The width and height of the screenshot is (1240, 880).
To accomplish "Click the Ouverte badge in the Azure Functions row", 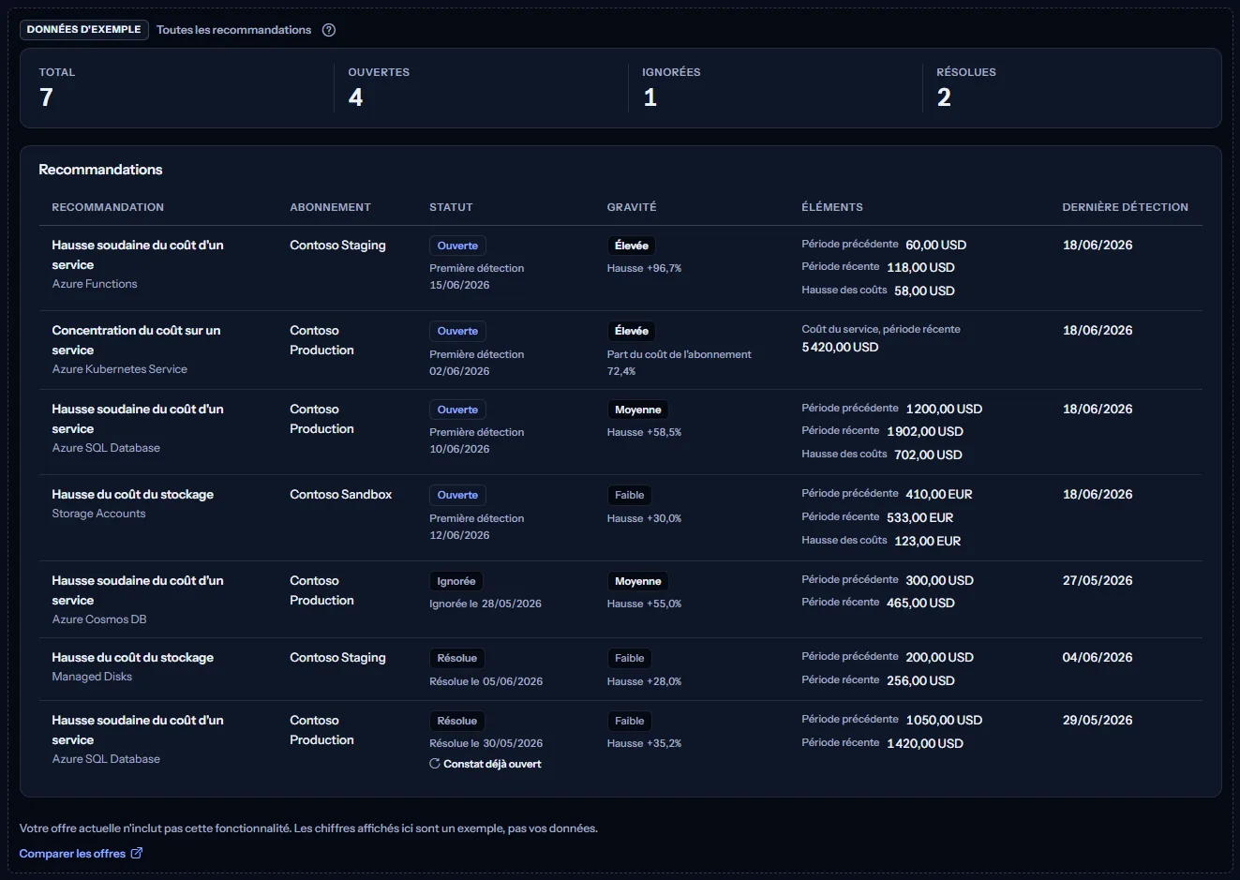I will [457, 246].
